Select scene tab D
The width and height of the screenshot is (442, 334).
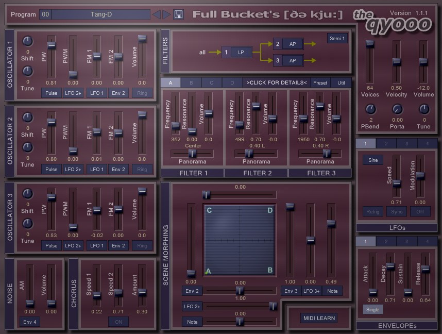tap(232, 82)
